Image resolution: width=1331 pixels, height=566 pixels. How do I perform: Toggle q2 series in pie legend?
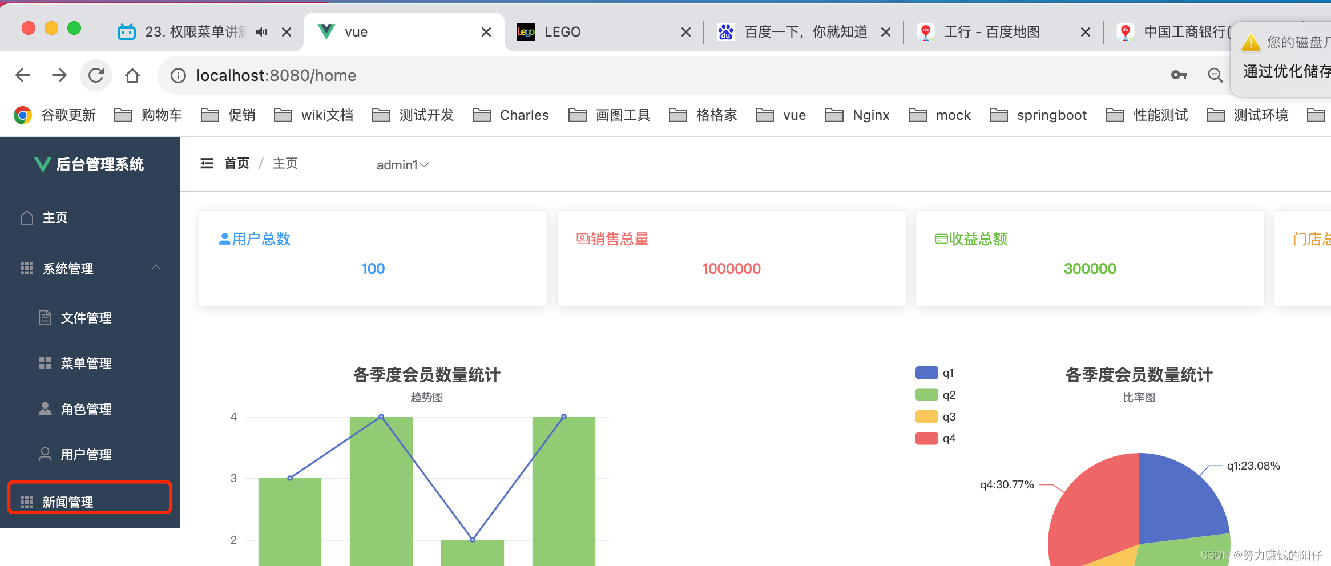point(935,395)
